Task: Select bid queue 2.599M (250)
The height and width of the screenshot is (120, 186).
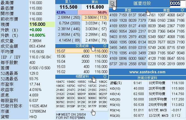Action: (x=69, y=18)
